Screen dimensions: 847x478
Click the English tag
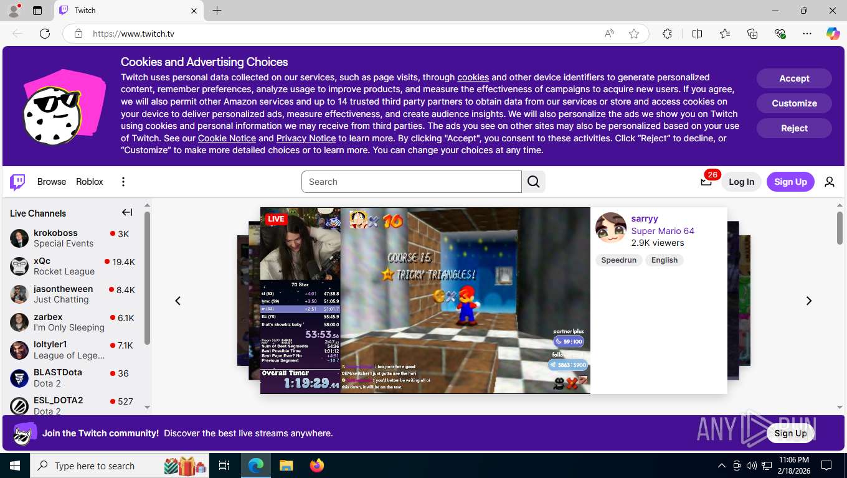pyautogui.click(x=665, y=260)
